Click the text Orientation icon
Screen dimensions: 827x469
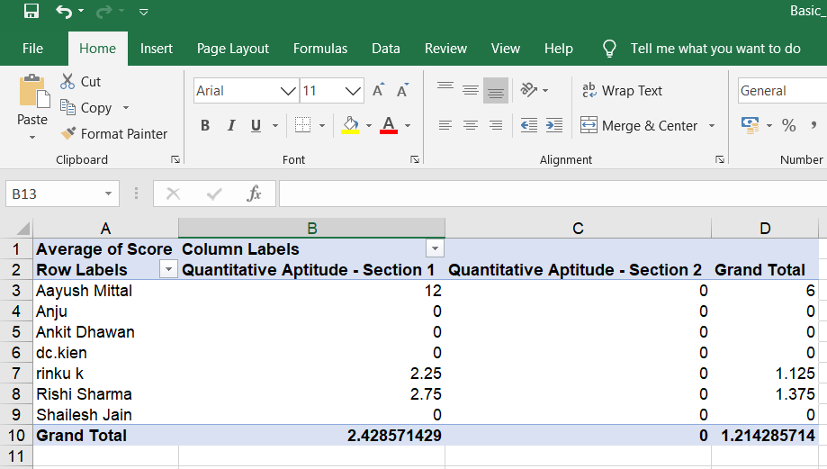(529, 90)
